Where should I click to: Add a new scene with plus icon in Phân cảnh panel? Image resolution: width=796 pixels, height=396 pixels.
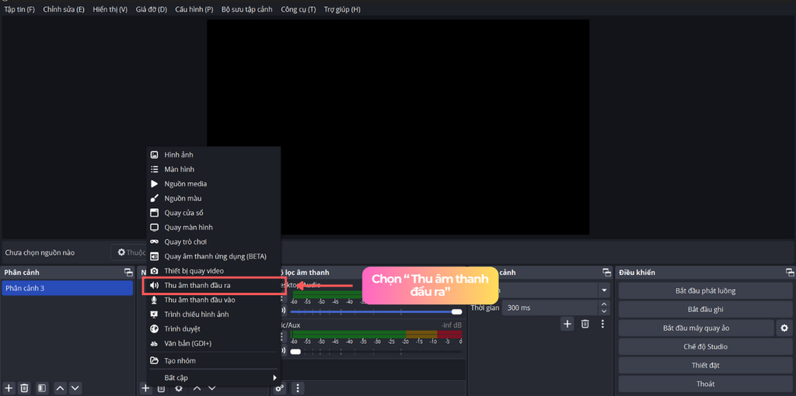(x=9, y=388)
